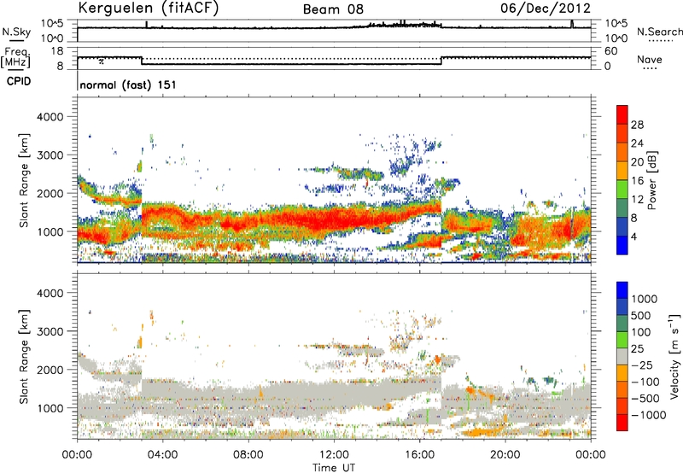
Task: Click the gray segment of velocity colorbar
Action: point(622,357)
